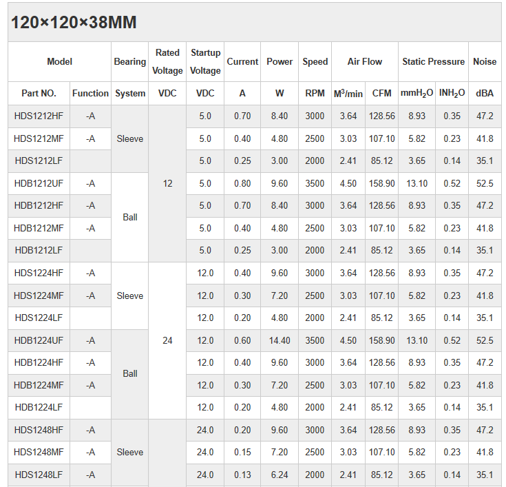
Task: Click the 14.40 power value cell
Action: point(280,340)
